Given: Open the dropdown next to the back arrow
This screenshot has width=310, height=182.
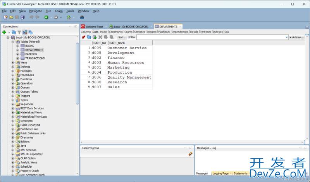Looking at the screenshot, I should (x=51, y=17).
